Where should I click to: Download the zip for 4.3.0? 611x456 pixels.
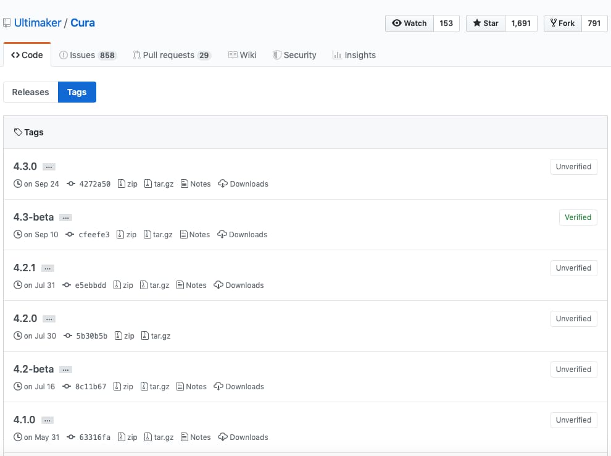click(127, 184)
